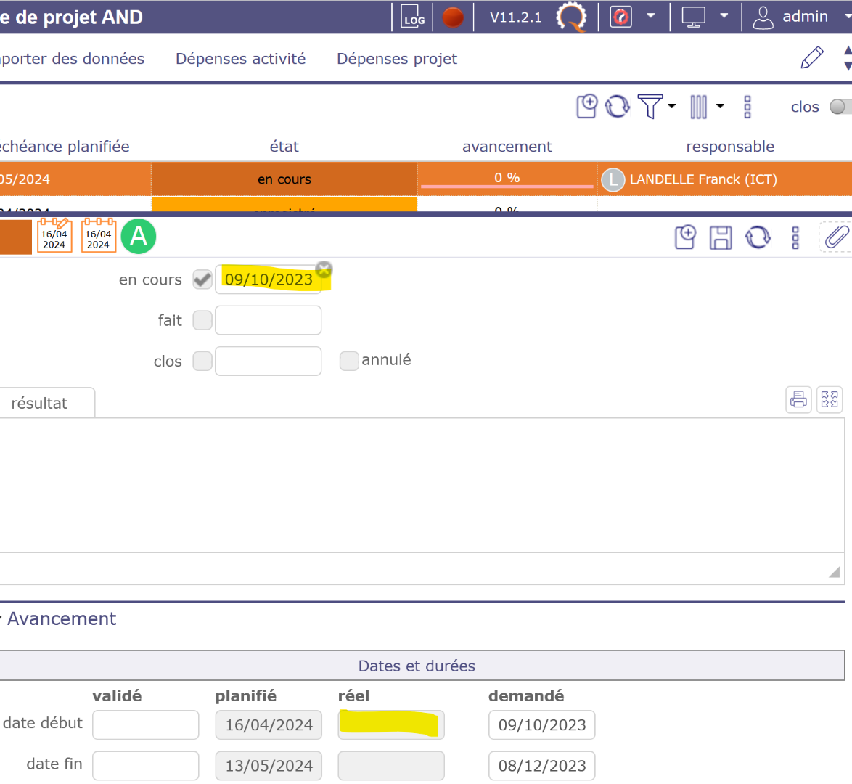Click the 'date début' validé input field

click(146, 724)
